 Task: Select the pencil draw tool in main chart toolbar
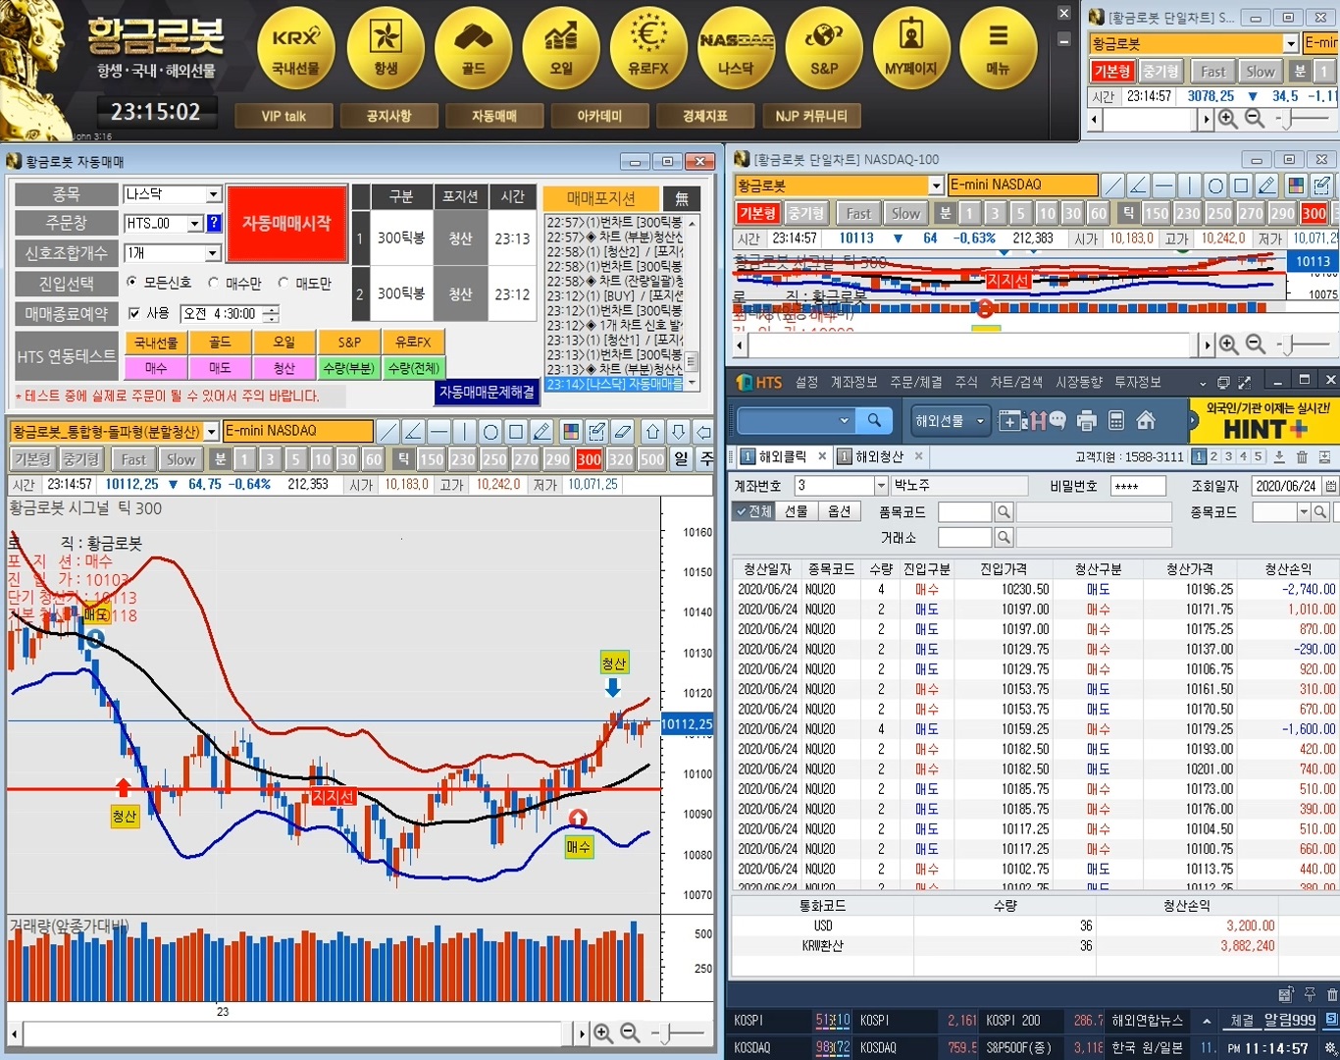tap(541, 432)
